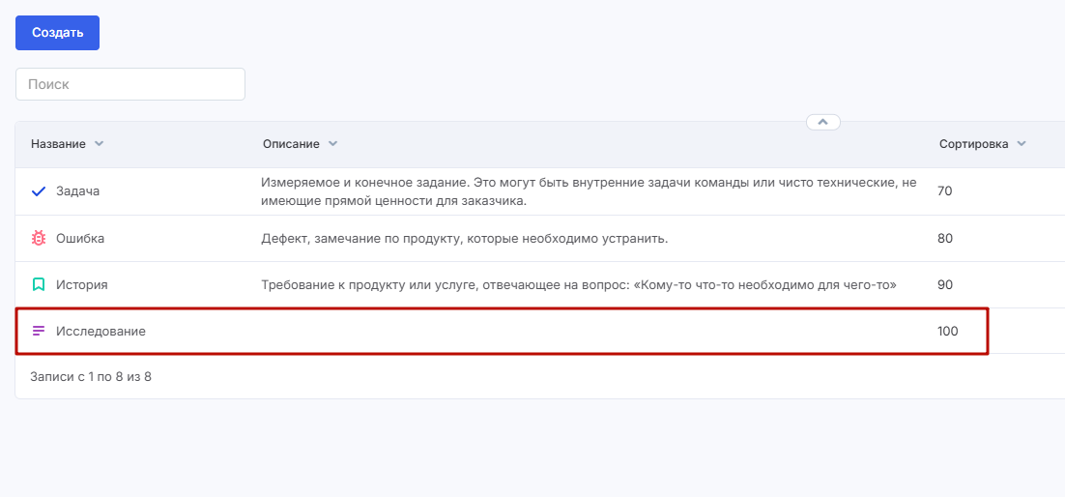Open the Исследование type name

coord(101,331)
